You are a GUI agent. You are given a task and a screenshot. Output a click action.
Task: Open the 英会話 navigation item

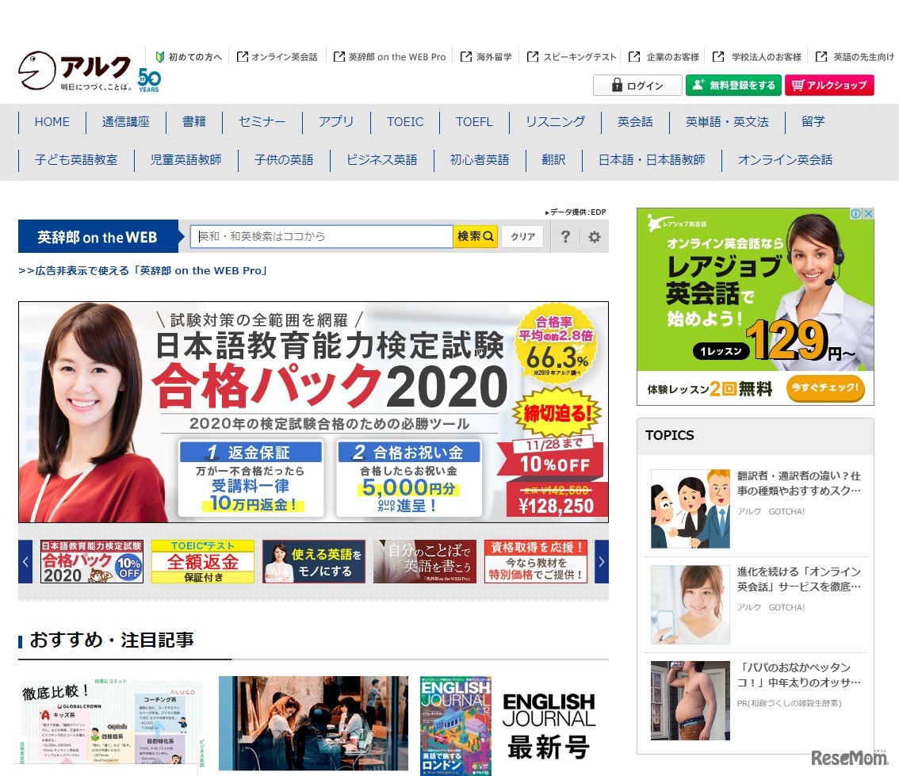pyautogui.click(x=635, y=121)
